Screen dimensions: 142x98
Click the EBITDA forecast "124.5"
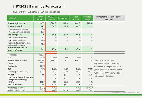(x=54, y=82)
